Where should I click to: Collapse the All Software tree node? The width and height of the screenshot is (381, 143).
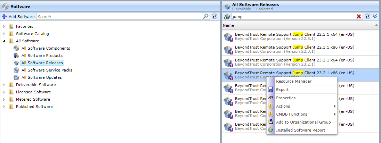[4, 41]
